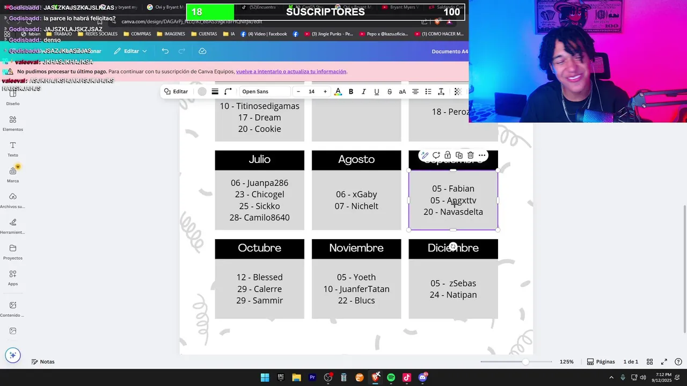Open the Windows Start menu
Image resolution: width=687 pixels, height=386 pixels.
pos(265,377)
